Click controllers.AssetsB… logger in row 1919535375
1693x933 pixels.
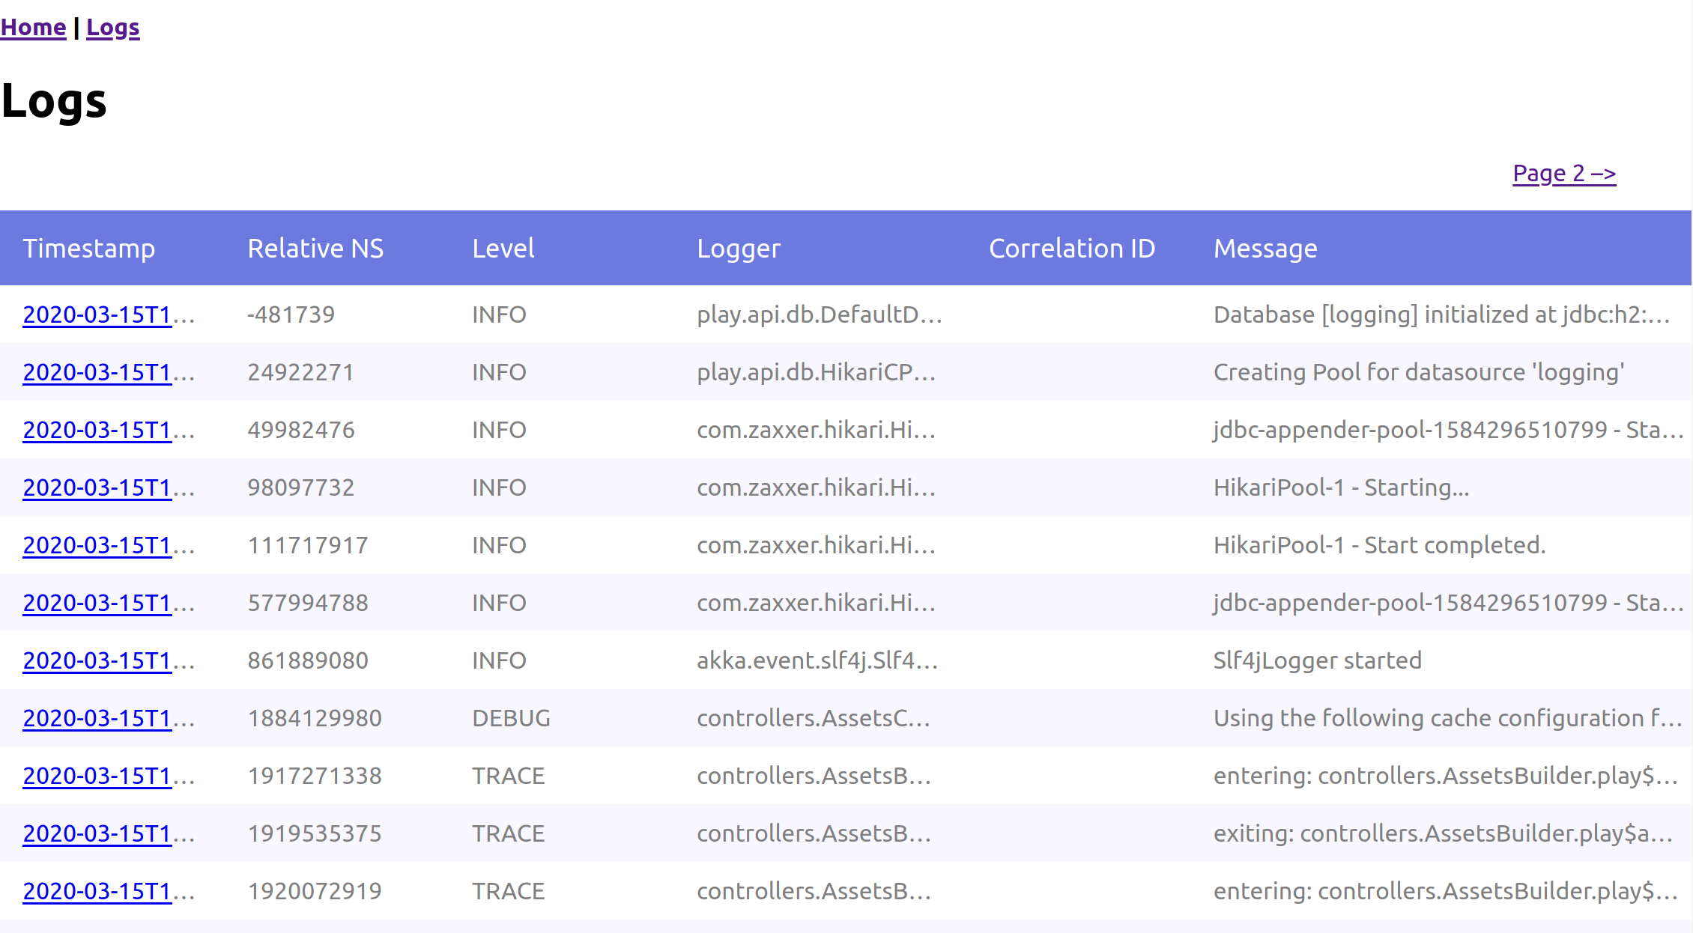[x=814, y=833]
